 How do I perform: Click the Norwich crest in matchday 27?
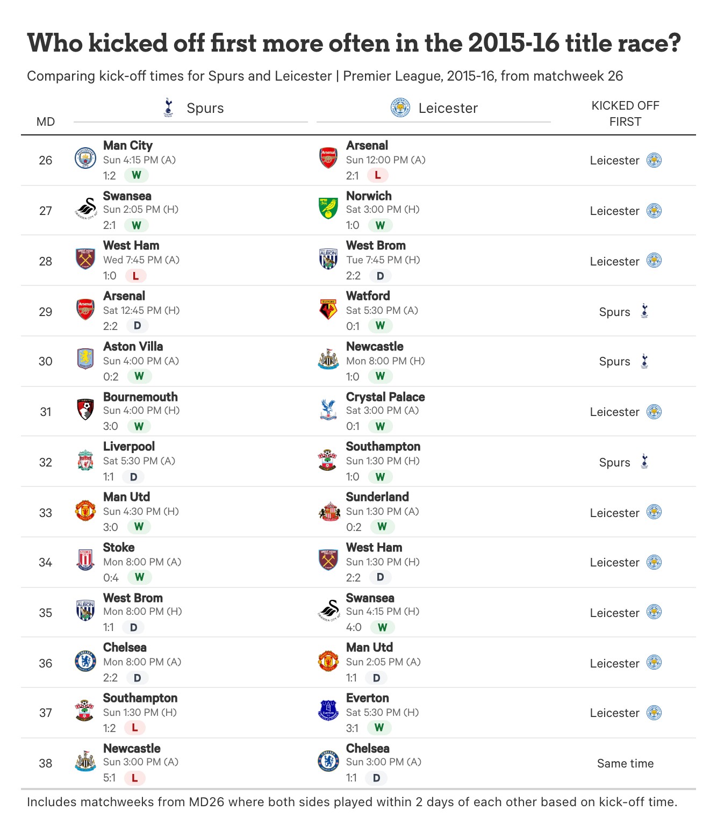pos(328,209)
